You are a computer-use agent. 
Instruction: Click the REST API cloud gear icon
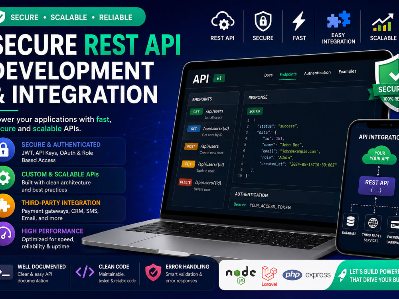223,21
